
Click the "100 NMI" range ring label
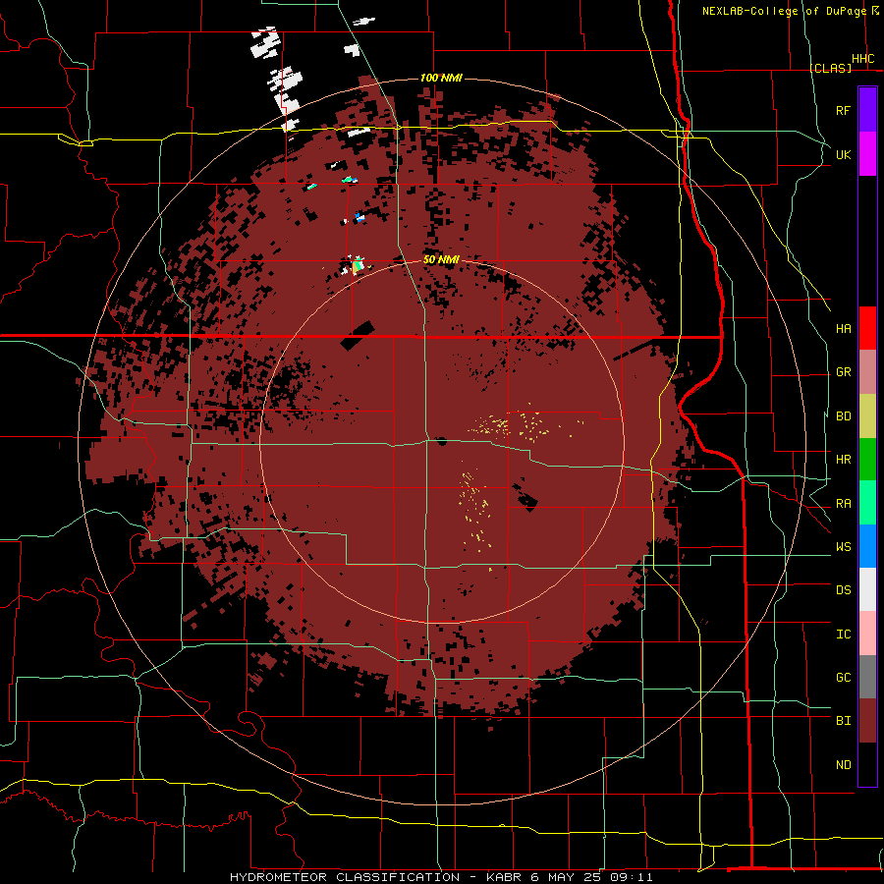pos(441,78)
